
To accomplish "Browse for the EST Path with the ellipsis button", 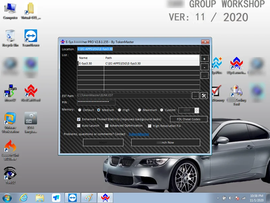I will (x=195, y=96).
